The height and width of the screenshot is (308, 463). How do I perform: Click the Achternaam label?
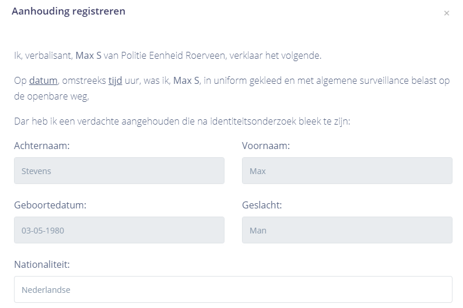point(42,146)
